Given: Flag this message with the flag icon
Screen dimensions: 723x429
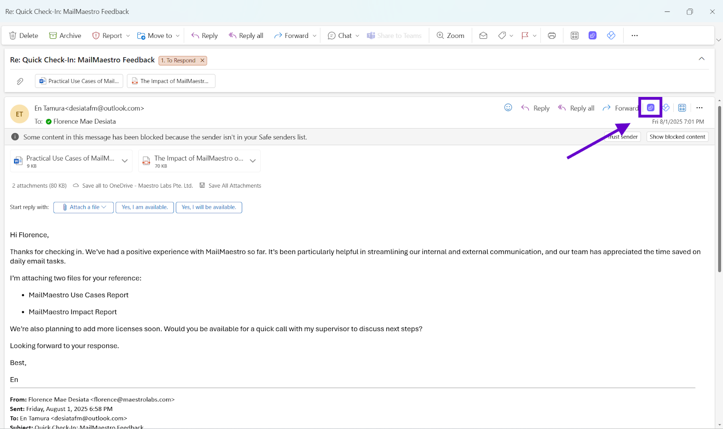Looking at the screenshot, I should pos(525,36).
